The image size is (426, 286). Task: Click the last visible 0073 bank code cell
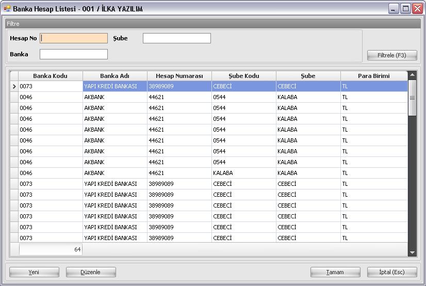[x=50, y=238]
